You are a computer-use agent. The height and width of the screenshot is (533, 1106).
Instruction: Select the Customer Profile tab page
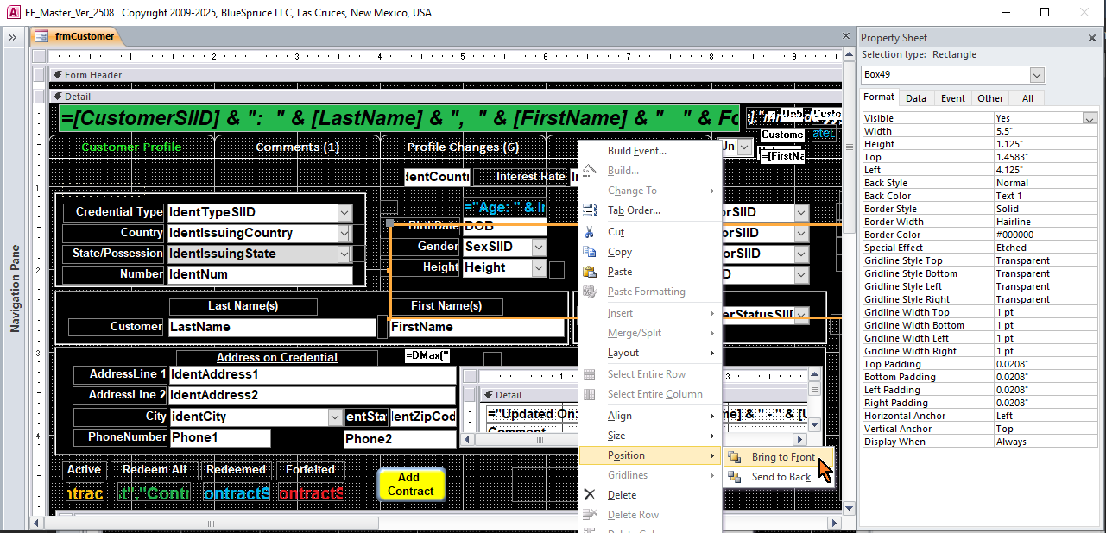coord(131,147)
